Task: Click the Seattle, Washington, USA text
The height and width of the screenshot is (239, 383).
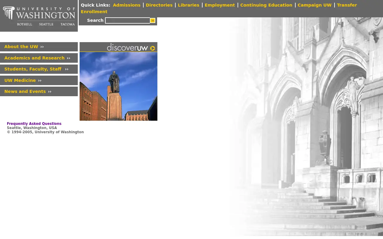Action: (32, 128)
